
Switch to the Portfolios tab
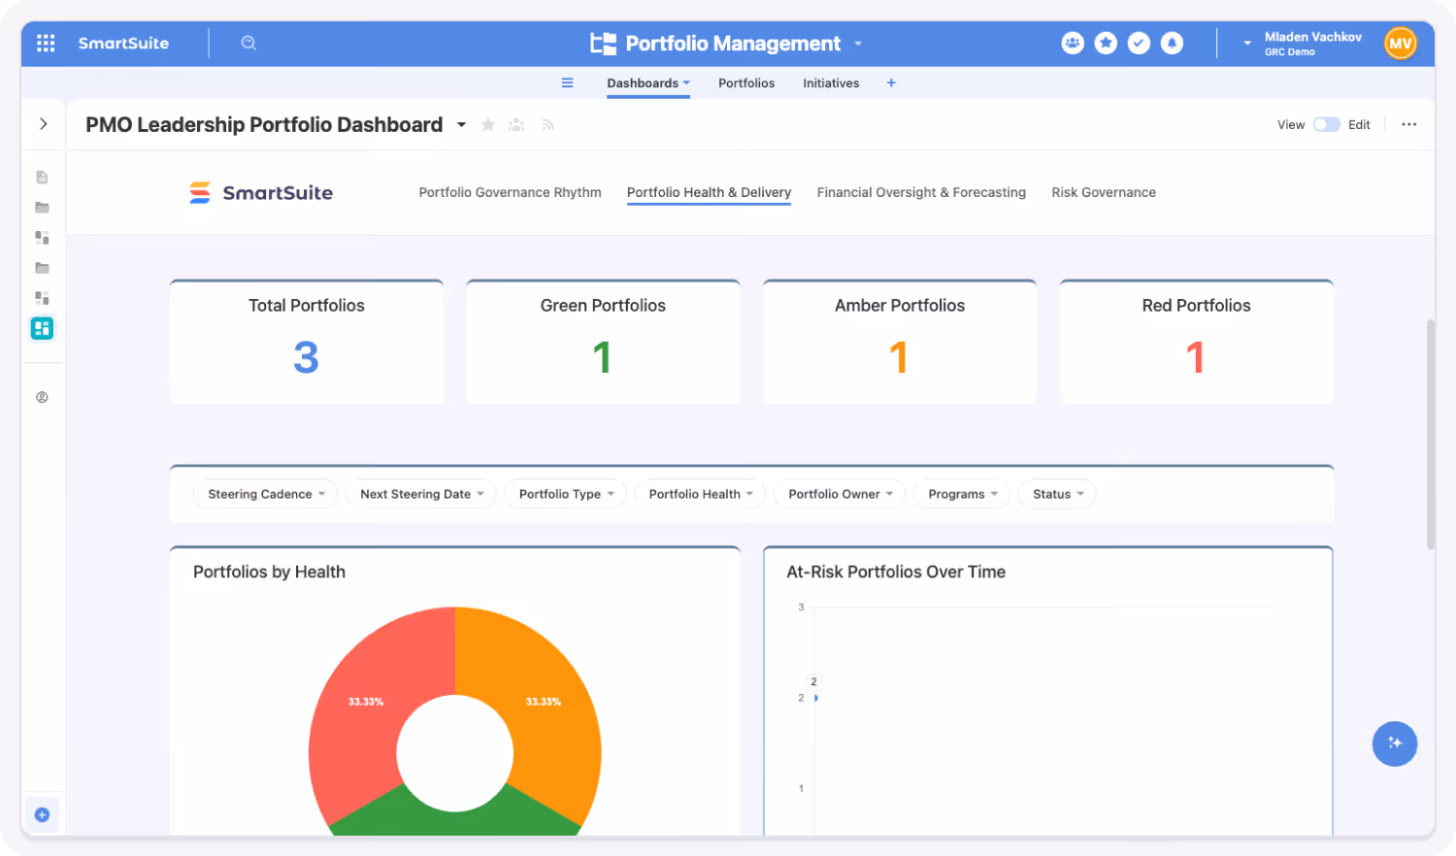746,82
